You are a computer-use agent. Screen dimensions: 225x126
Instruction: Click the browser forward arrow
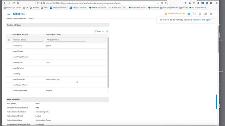(x=9, y=3)
